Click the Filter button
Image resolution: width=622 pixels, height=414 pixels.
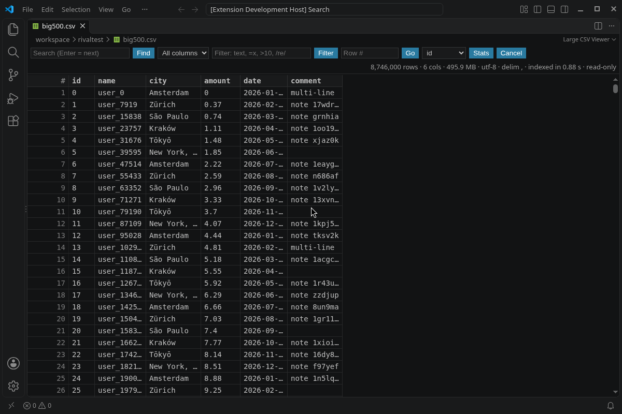click(326, 53)
